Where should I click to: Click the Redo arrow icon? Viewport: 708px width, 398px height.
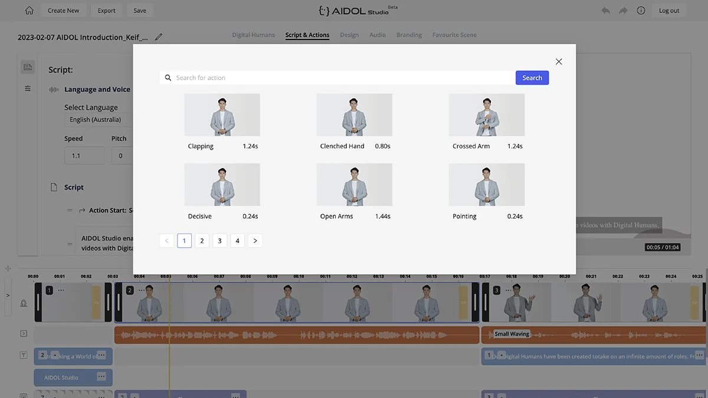click(x=623, y=11)
